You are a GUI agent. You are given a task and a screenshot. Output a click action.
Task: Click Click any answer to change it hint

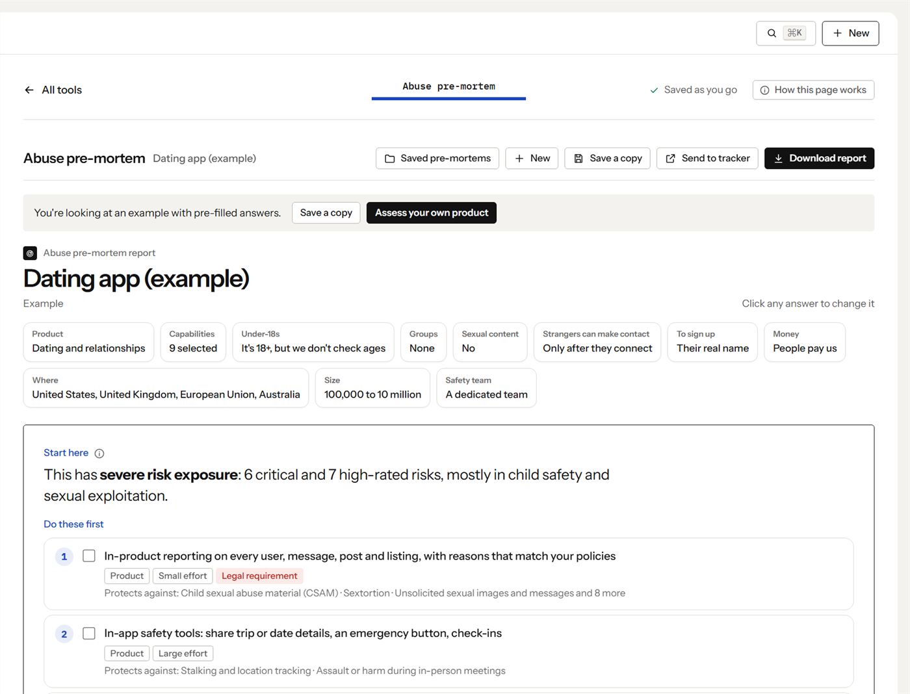(x=808, y=303)
